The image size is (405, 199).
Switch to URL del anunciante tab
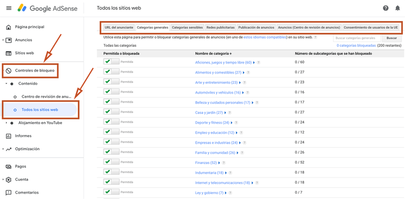pyautogui.click(x=119, y=27)
